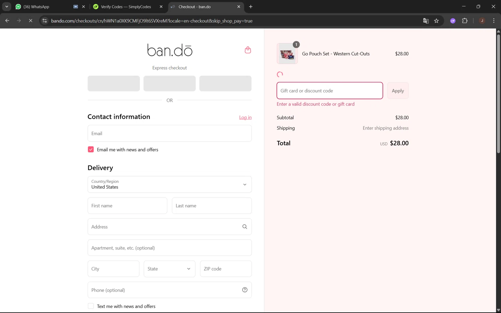This screenshot has width=501, height=313.
Task: Click the Contact information heading
Action: pos(119,117)
